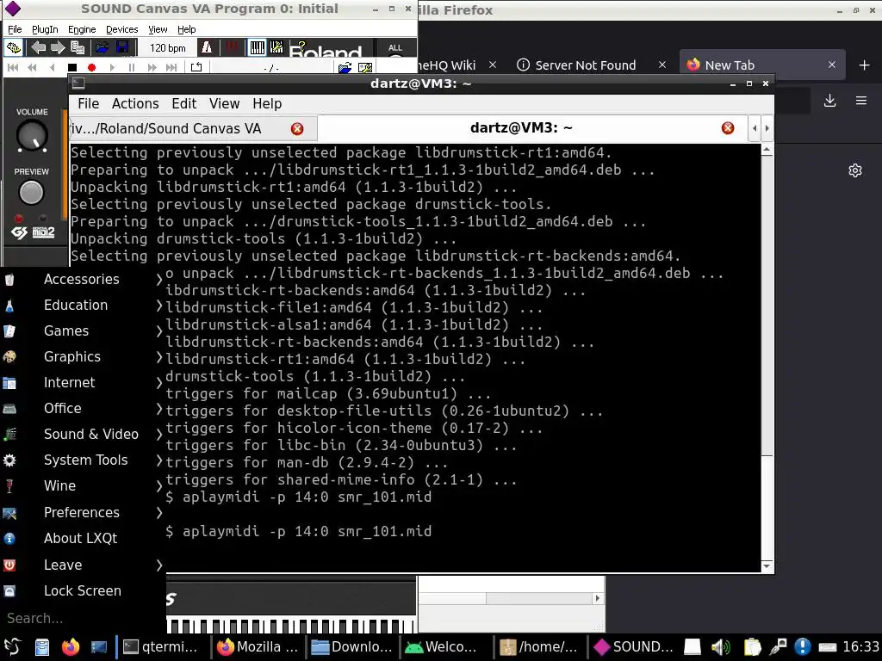This screenshot has height=661, width=882.
Task: Click the blue floppy save icon
Action: 122,48
